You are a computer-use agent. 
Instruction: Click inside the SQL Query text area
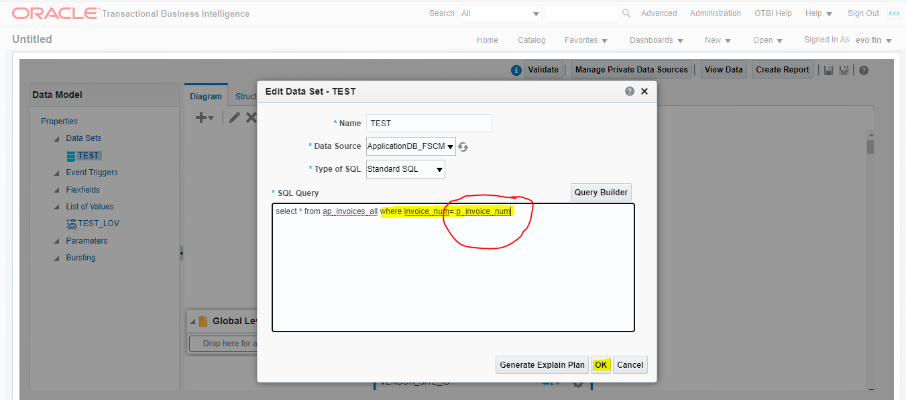point(453,268)
